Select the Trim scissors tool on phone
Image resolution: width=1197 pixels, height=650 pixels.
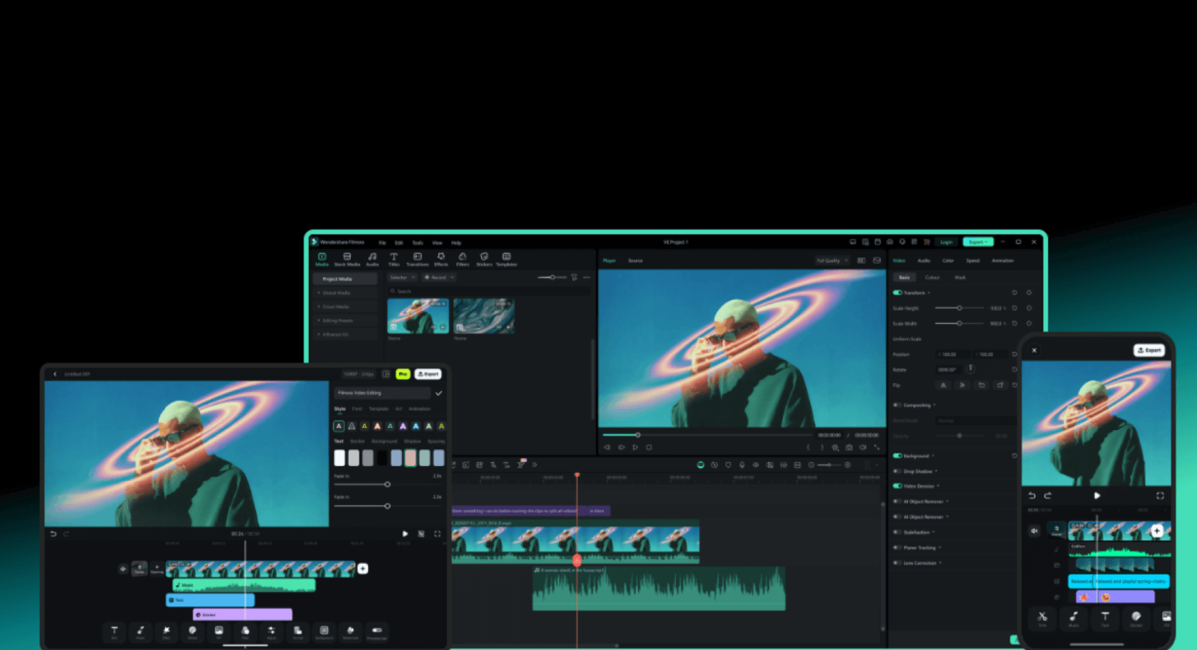coord(1042,618)
